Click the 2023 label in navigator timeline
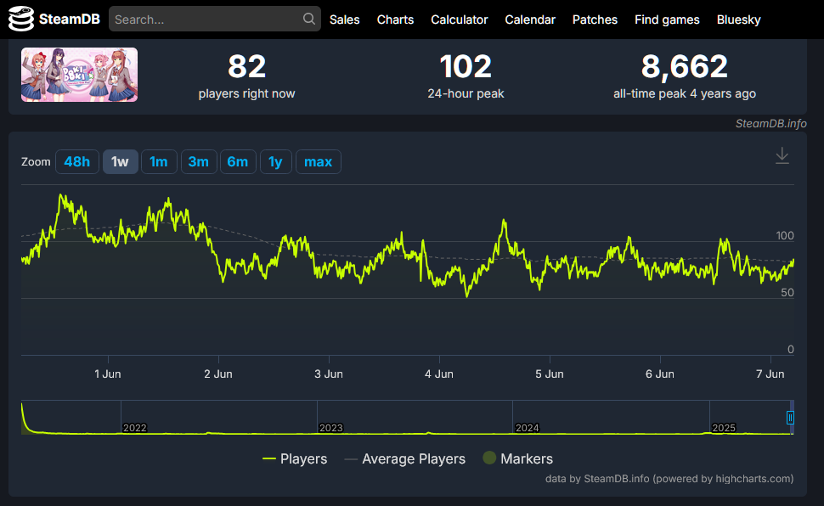The height and width of the screenshot is (506, 824). pos(331,428)
